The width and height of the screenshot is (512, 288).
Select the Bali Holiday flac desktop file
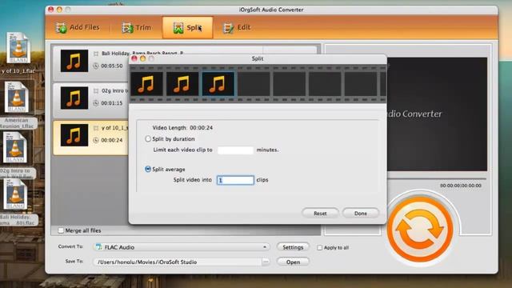pyautogui.click(x=15, y=194)
